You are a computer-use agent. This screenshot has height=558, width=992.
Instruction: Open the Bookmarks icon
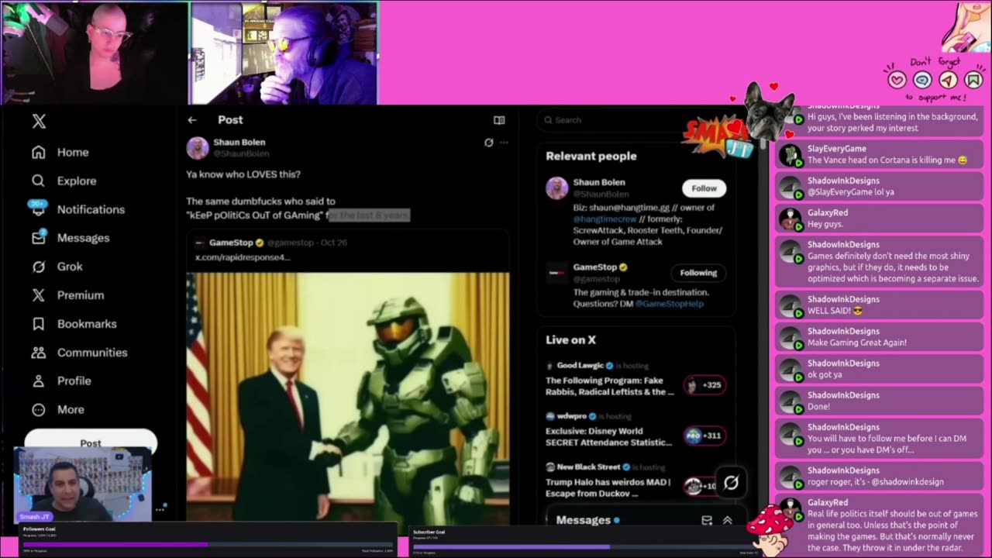coord(38,324)
